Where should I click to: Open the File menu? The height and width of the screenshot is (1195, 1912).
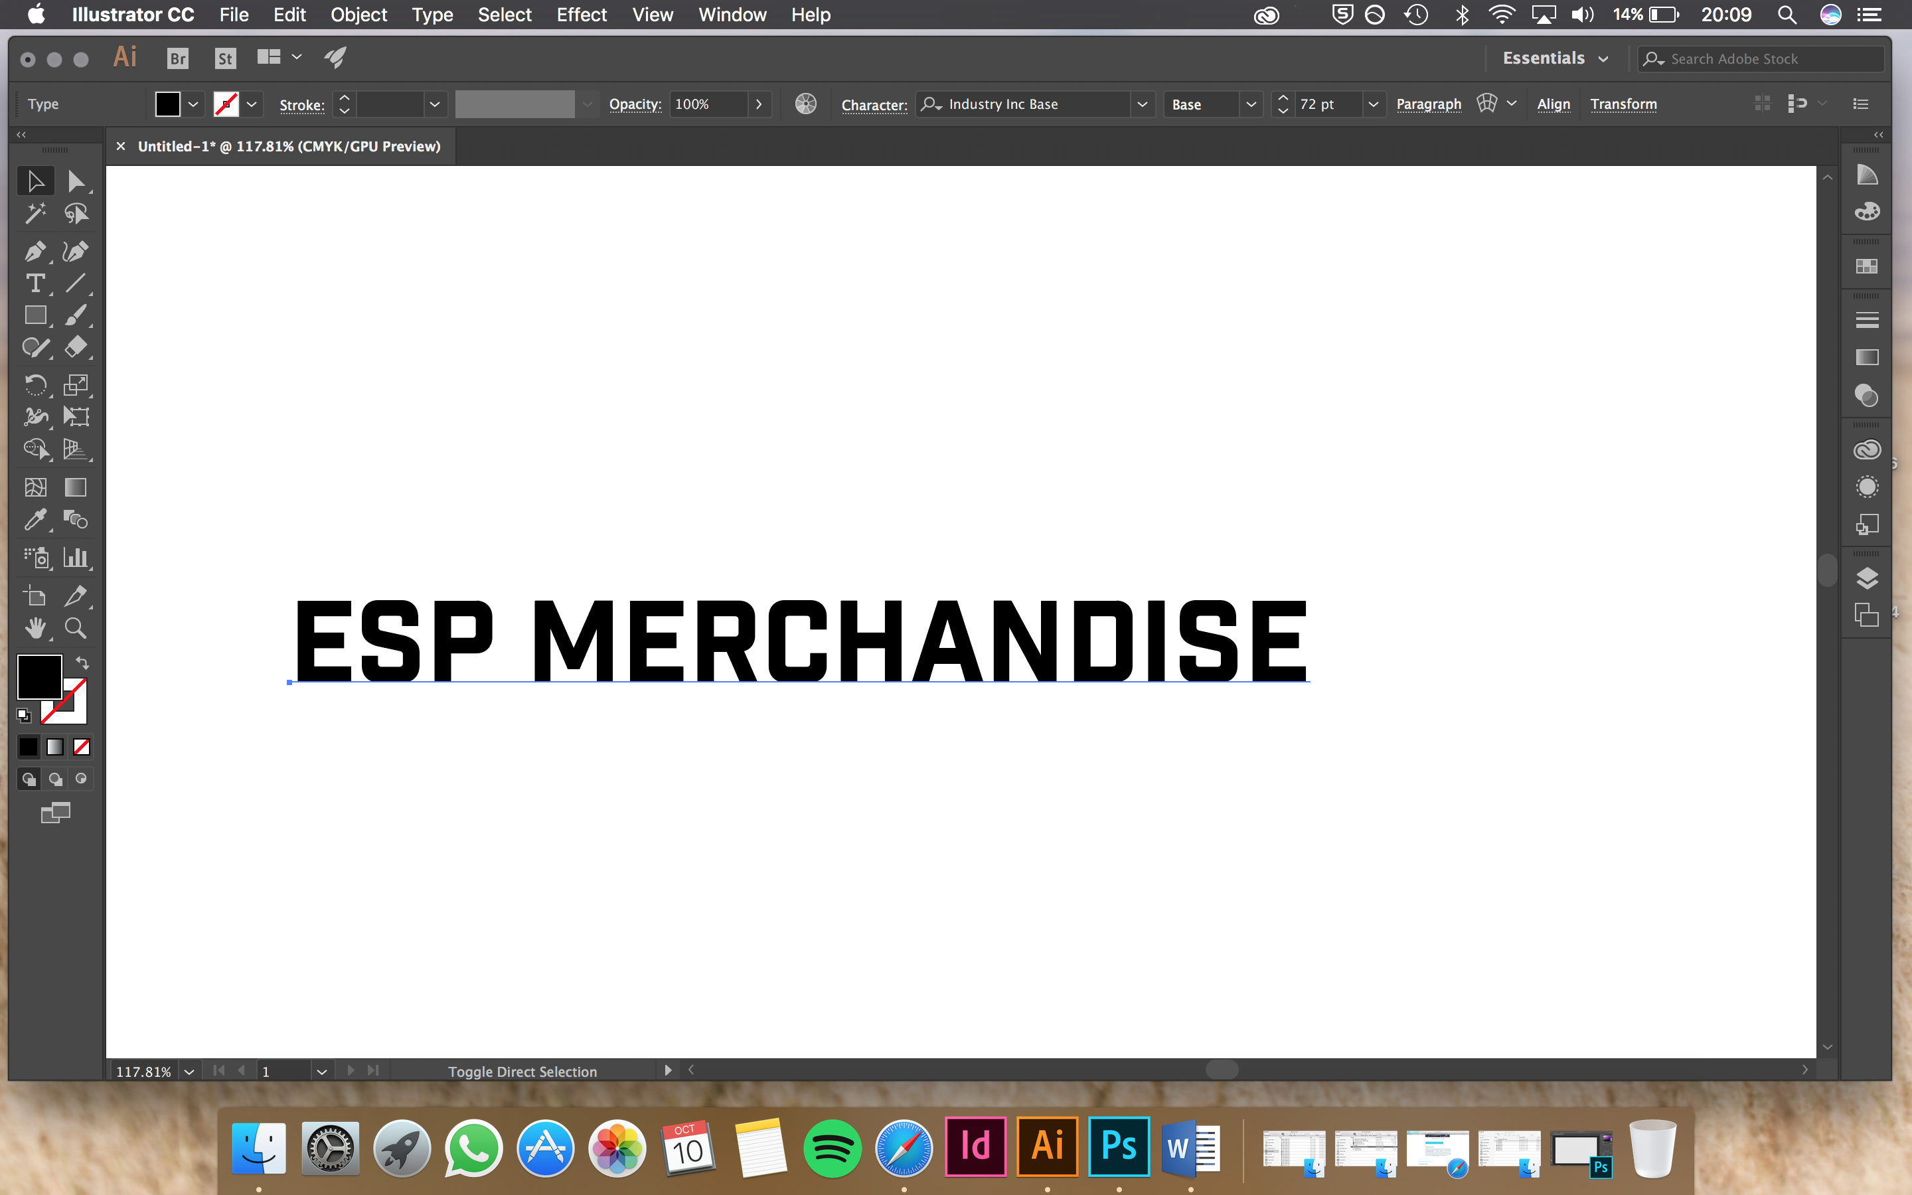(234, 14)
